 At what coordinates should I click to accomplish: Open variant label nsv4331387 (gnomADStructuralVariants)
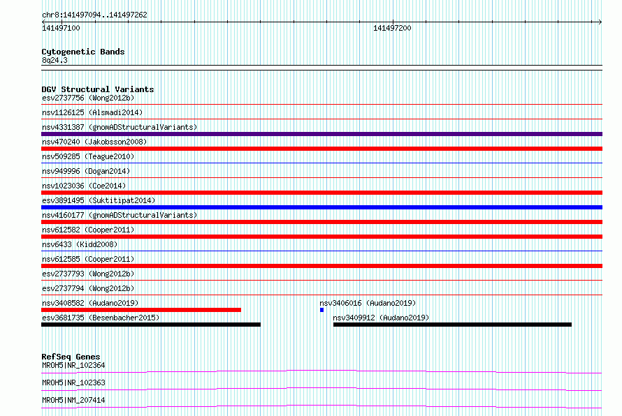coord(120,127)
